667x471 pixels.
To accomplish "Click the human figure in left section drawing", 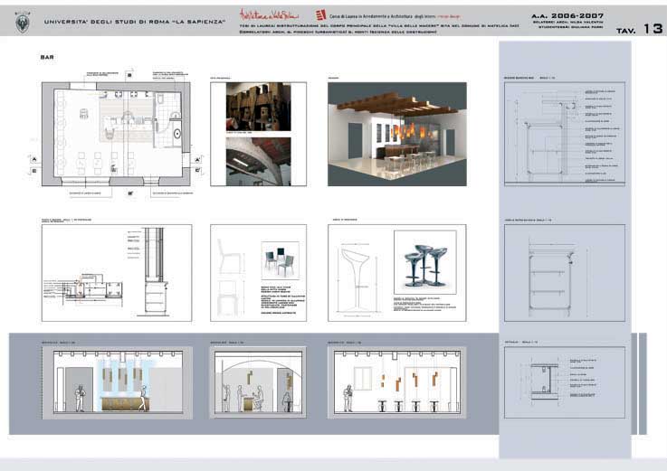I will 81,398.
